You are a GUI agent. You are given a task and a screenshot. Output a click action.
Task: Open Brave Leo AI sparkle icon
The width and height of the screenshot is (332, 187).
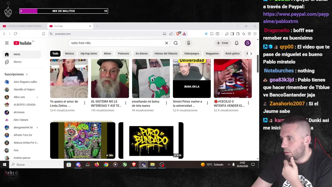[244, 34]
